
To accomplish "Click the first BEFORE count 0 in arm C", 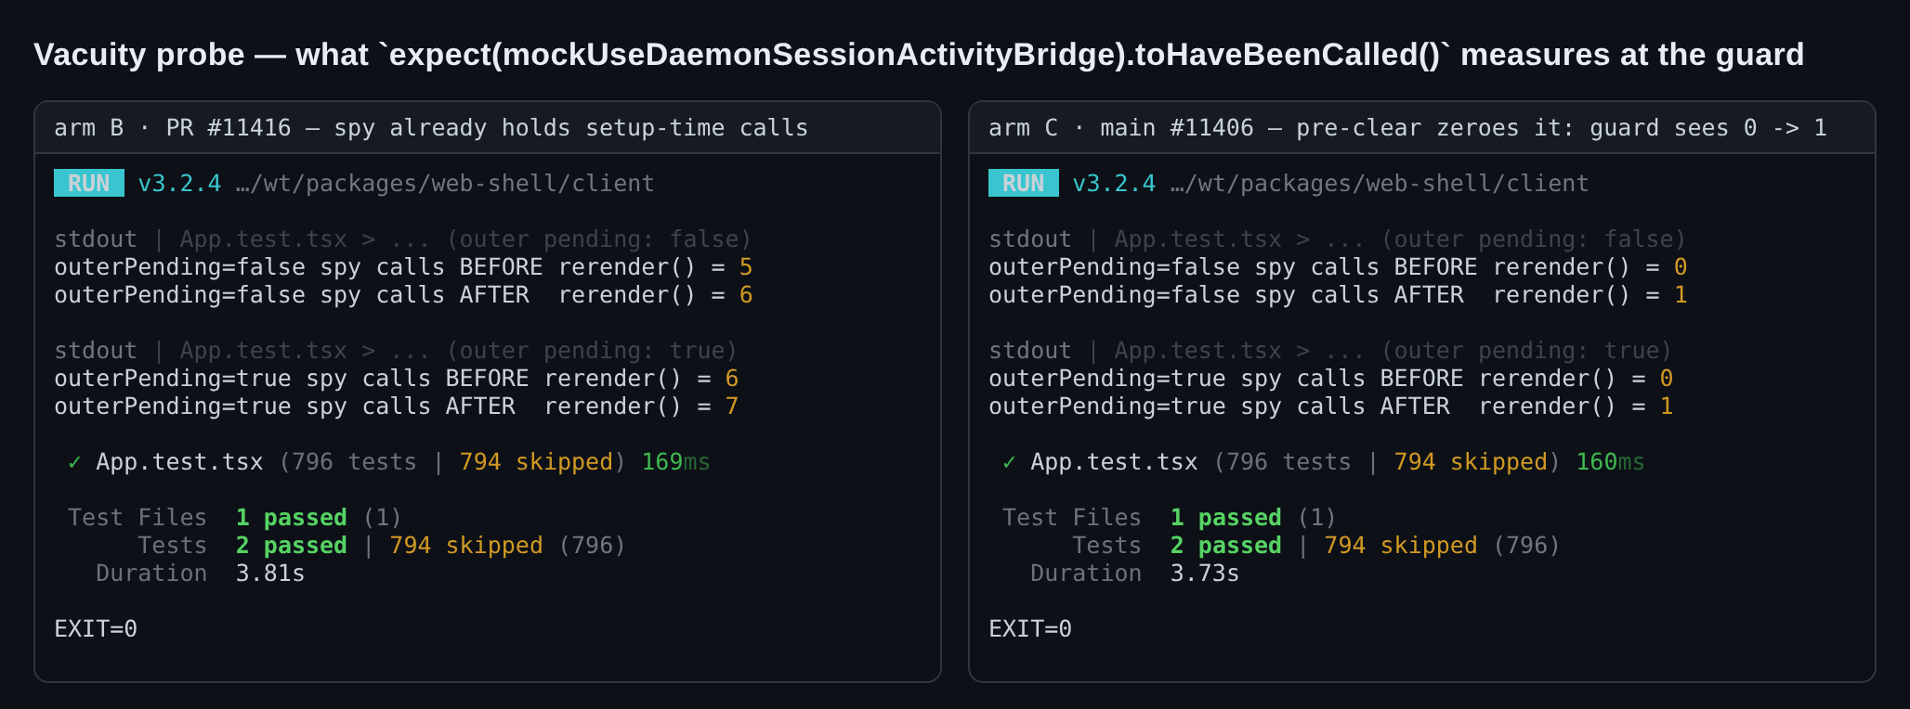I will 1681,267.
